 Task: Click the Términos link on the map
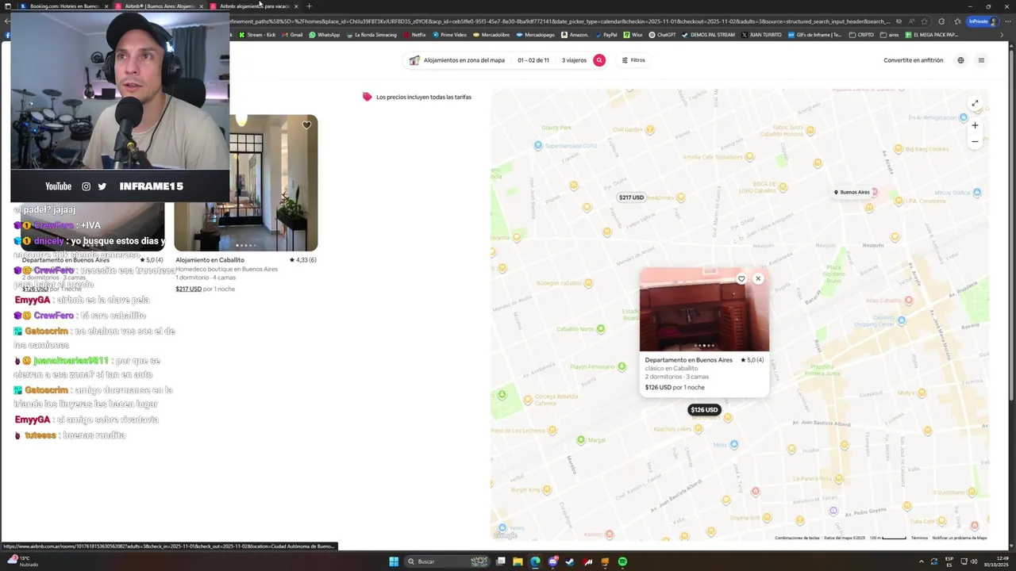click(919, 538)
